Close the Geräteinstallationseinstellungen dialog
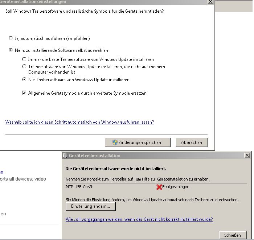The image size is (254, 240). click(x=210, y=1)
